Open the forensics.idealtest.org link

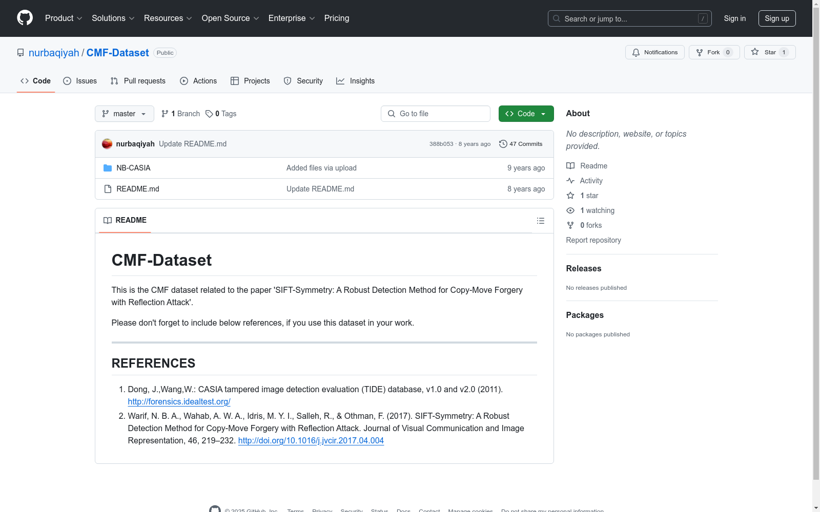[179, 402]
